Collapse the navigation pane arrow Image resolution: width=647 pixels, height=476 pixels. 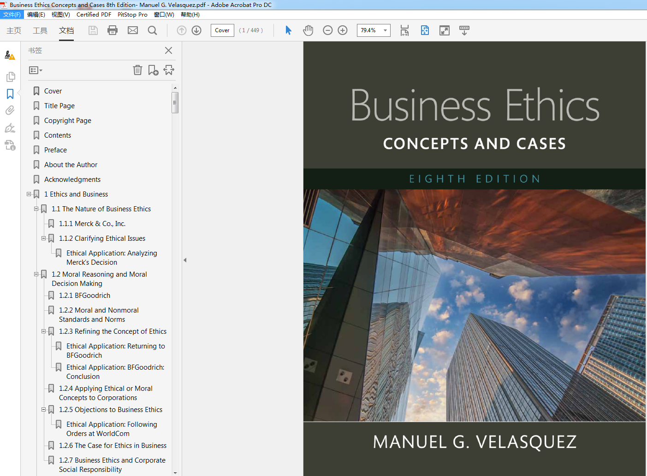tap(185, 260)
